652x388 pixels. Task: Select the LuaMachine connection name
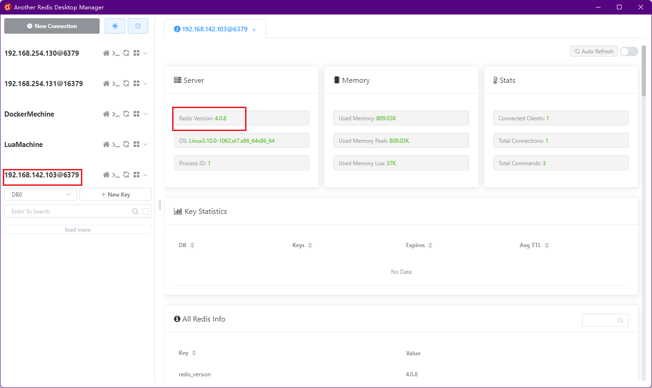[24, 145]
